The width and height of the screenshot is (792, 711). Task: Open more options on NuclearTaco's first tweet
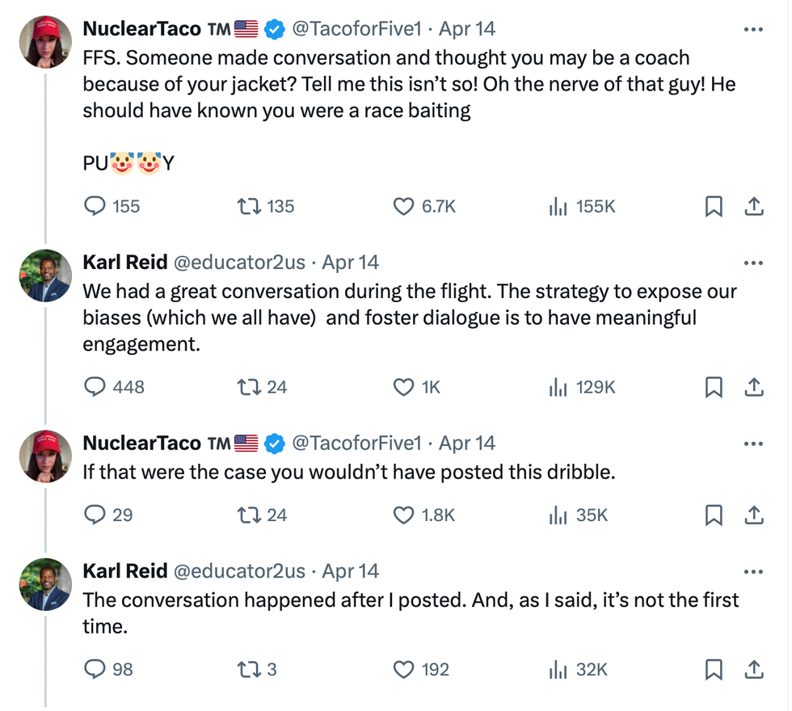(753, 30)
